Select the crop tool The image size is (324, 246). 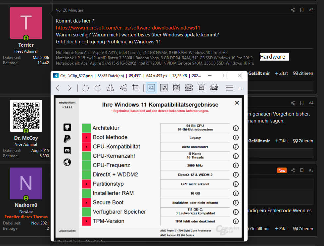(136, 88)
